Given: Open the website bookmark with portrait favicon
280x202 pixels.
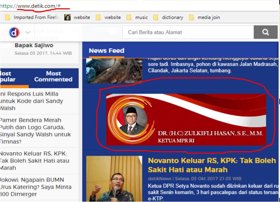Looking at the screenshot, I should [x=77, y=18].
